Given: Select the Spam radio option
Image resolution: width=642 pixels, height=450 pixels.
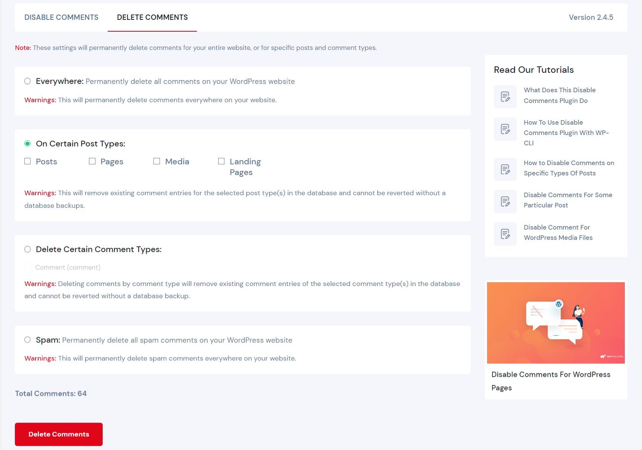Looking at the screenshot, I should pos(27,340).
